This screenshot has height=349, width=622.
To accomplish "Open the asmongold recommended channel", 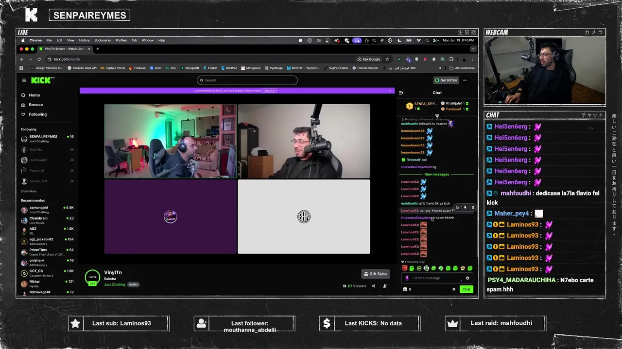I will 47,210.
